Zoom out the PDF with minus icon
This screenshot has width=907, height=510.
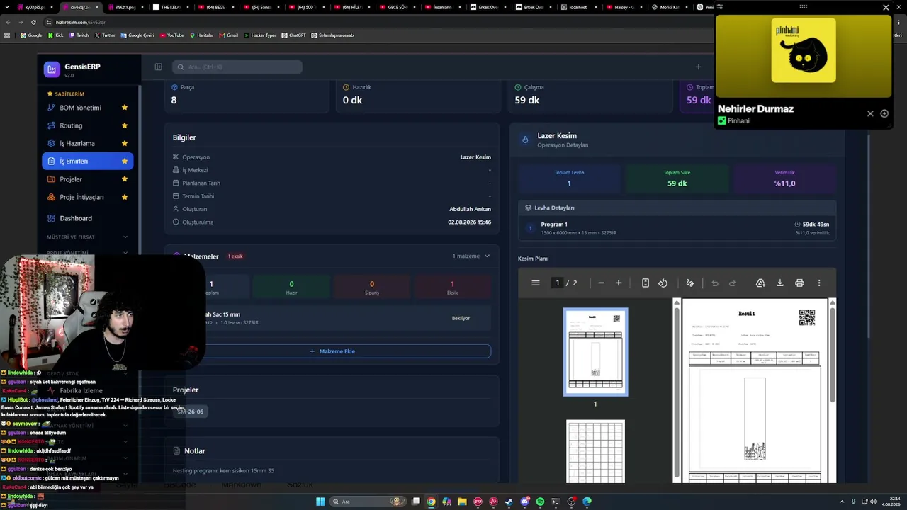[x=601, y=283]
